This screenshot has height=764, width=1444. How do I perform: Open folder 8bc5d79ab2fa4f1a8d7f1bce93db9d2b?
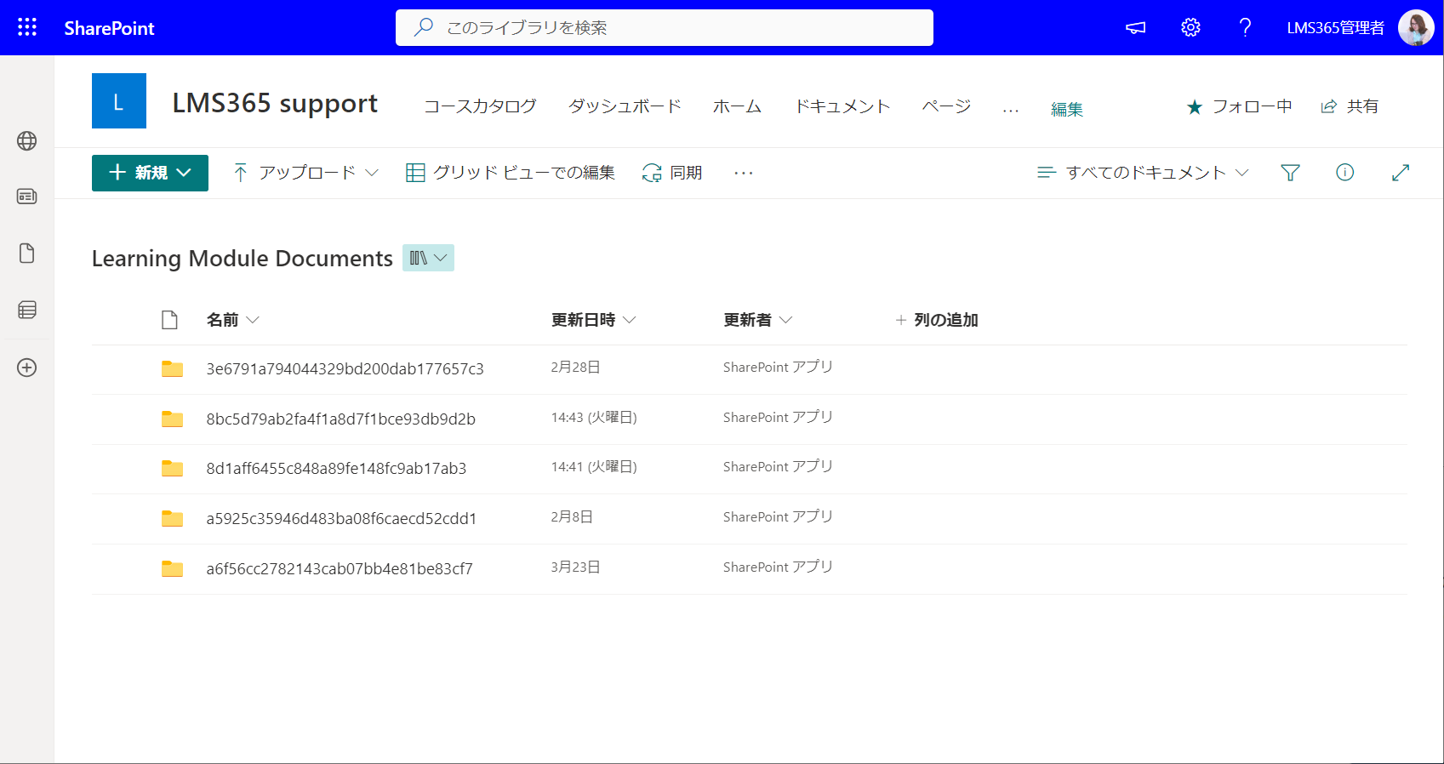340,419
